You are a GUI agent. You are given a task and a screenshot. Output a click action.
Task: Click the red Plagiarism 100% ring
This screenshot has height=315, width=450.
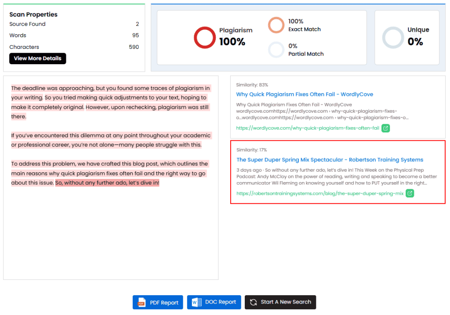(x=204, y=37)
